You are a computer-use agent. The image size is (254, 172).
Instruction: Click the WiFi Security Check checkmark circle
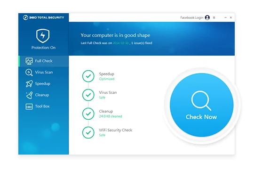[88, 132]
